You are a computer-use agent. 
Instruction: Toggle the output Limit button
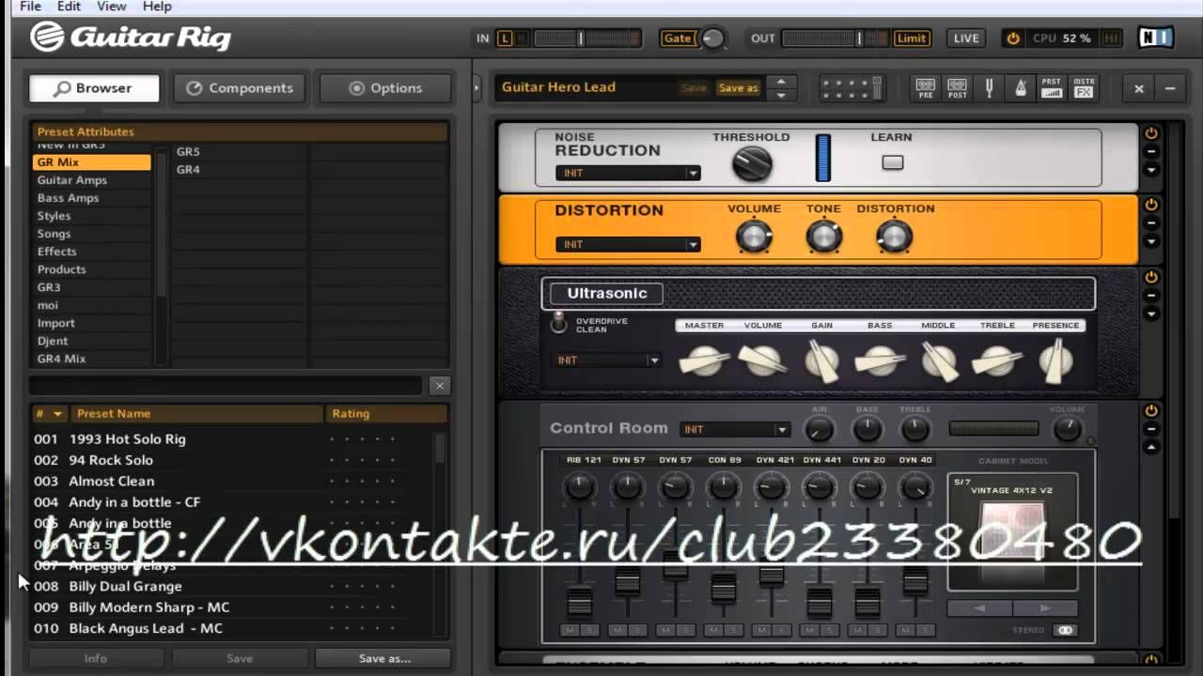point(911,38)
